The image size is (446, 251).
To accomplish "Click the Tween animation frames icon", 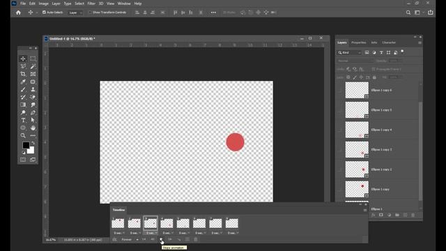I will pyautogui.click(x=178, y=239).
